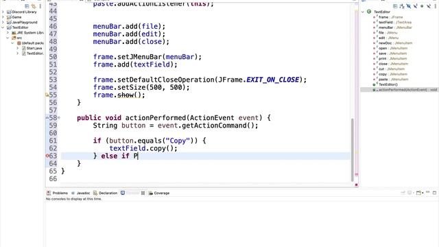Click line number 50 in gutter
The height and width of the screenshot is (247, 439).
pos(53,57)
